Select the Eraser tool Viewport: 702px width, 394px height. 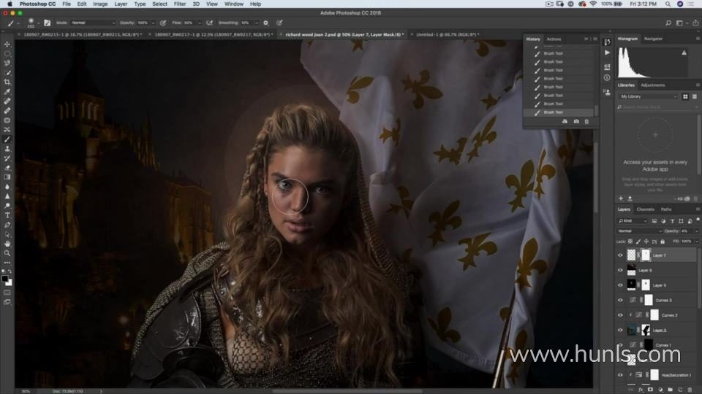pyautogui.click(x=7, y=168)
